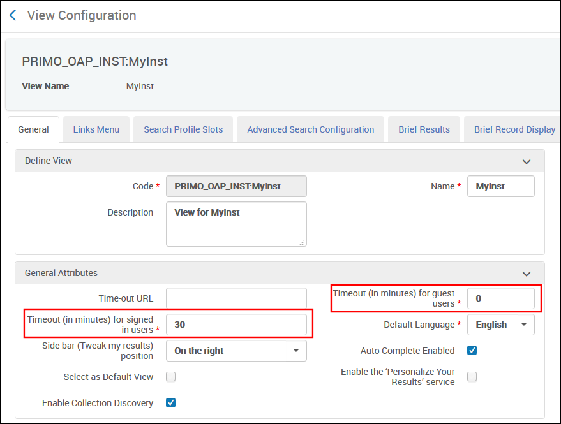561x424 pixels.
Task: Open the Links Menu tab
Action: point(96,129)
